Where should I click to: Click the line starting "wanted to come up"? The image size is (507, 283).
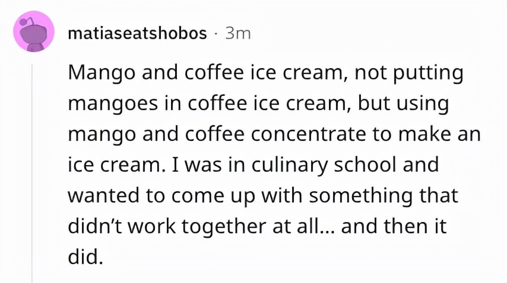(261, 195)
